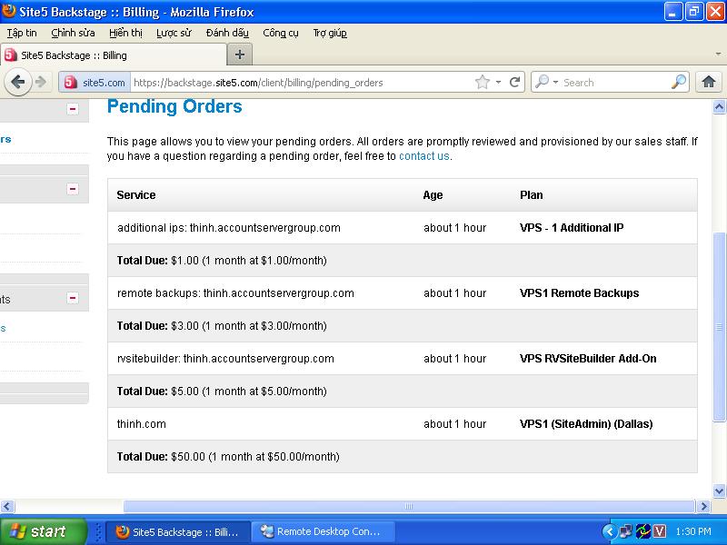The height and width of the screenshot is (545, 727).
Task: Collapse the top sidebar section minus icon
Action: (73, 109)
